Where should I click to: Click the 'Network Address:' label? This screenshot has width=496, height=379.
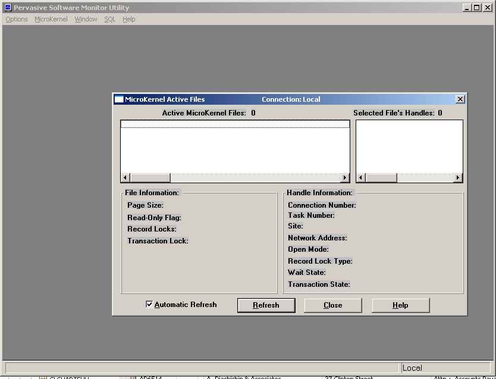point(317,237)
